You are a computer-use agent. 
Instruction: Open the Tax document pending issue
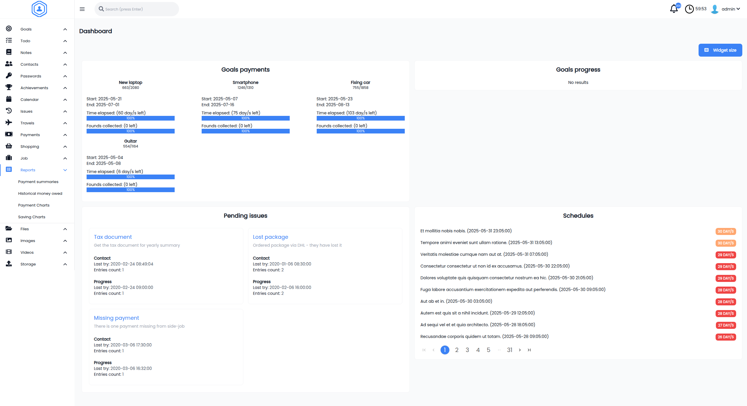[x=113, y=237]
